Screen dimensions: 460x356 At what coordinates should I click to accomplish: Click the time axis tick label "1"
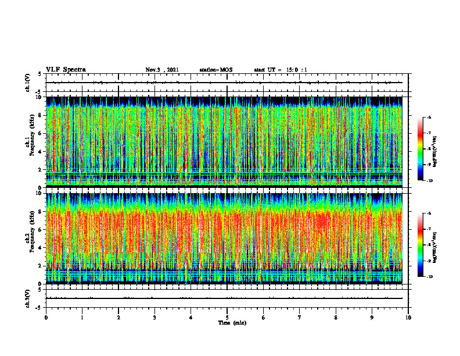82,318
